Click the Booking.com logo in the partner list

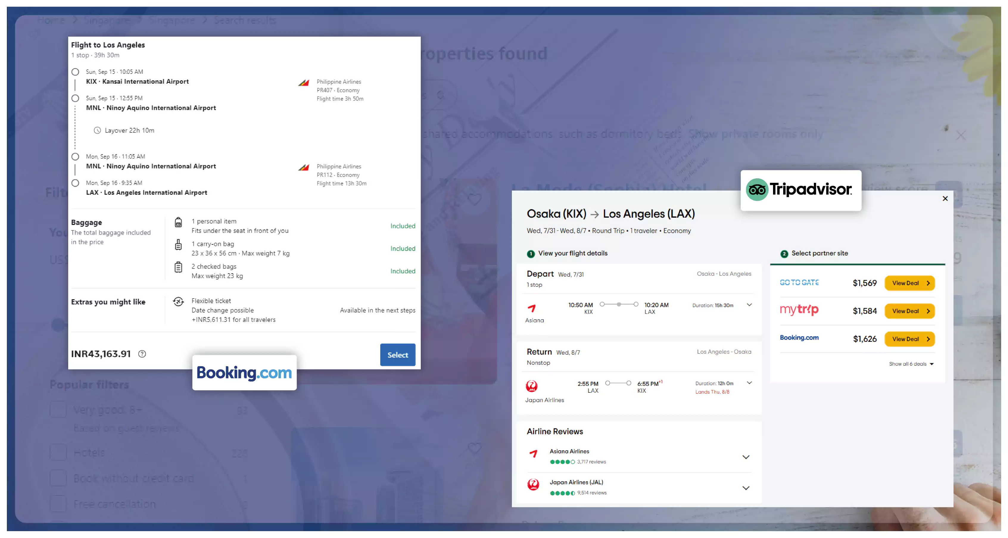799,337
